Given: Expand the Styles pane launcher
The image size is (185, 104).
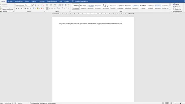Looking at the screenshot, I should point(171,12).
